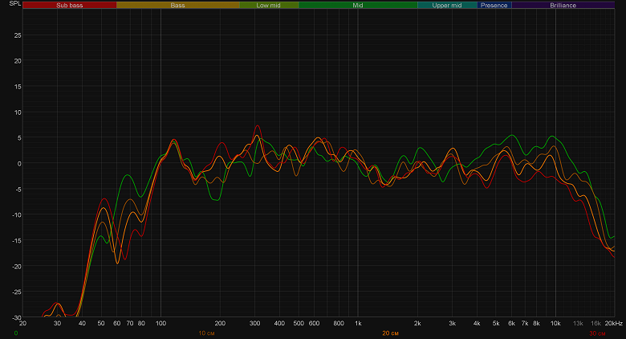Click the 20 см legend label
Screen dimensions: 626x339
[x=390, y=333]
